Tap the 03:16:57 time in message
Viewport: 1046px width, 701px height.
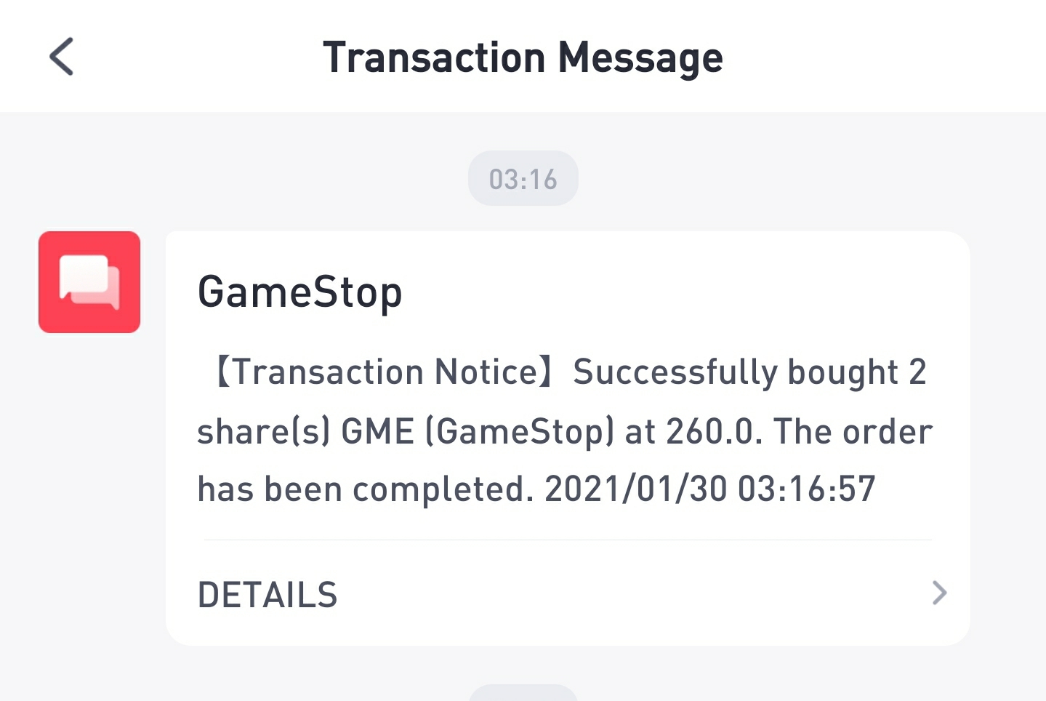806,489
